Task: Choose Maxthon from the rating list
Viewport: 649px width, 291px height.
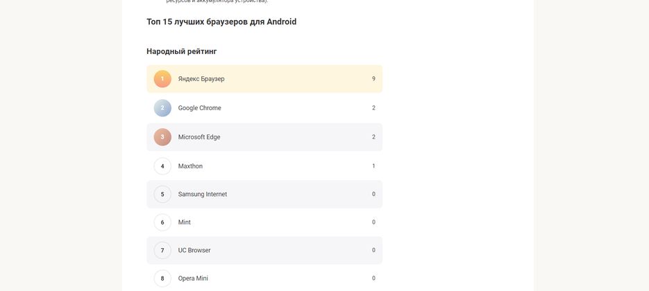Action: click(x=264, y=166)
